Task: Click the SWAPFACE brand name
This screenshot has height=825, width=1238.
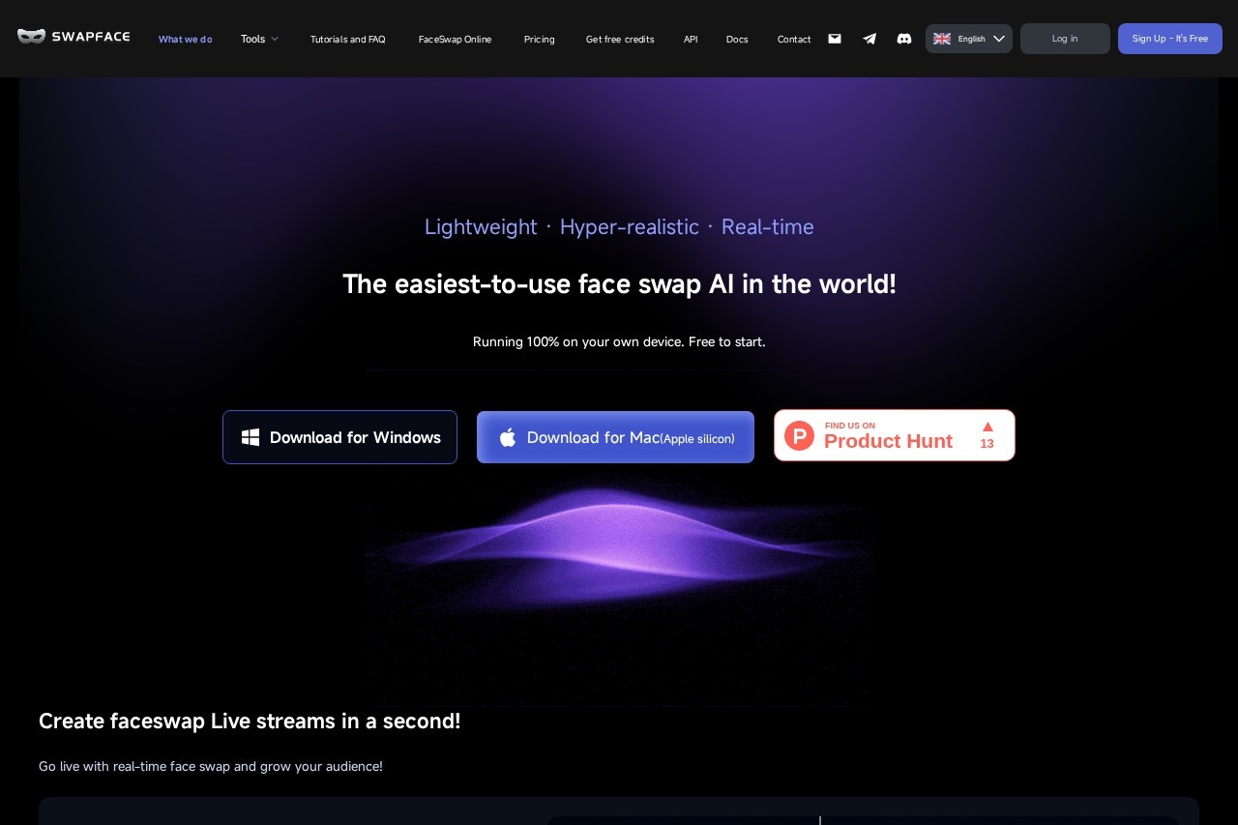Action: tap(91, 37)
